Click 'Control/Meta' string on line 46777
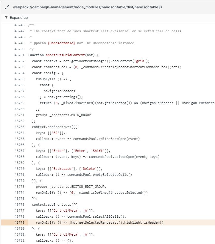215x244 pixels. (65, 211)
